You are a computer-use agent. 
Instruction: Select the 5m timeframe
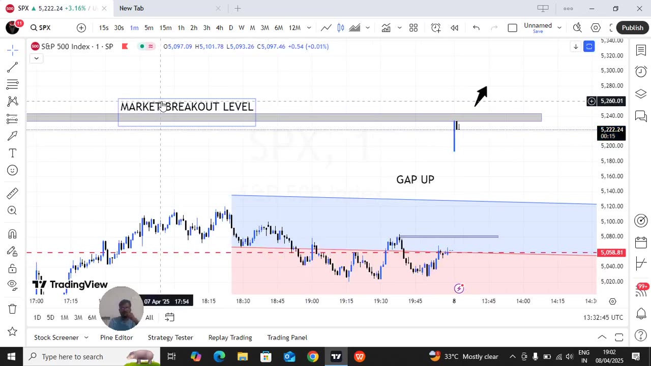tap(149, 28)
